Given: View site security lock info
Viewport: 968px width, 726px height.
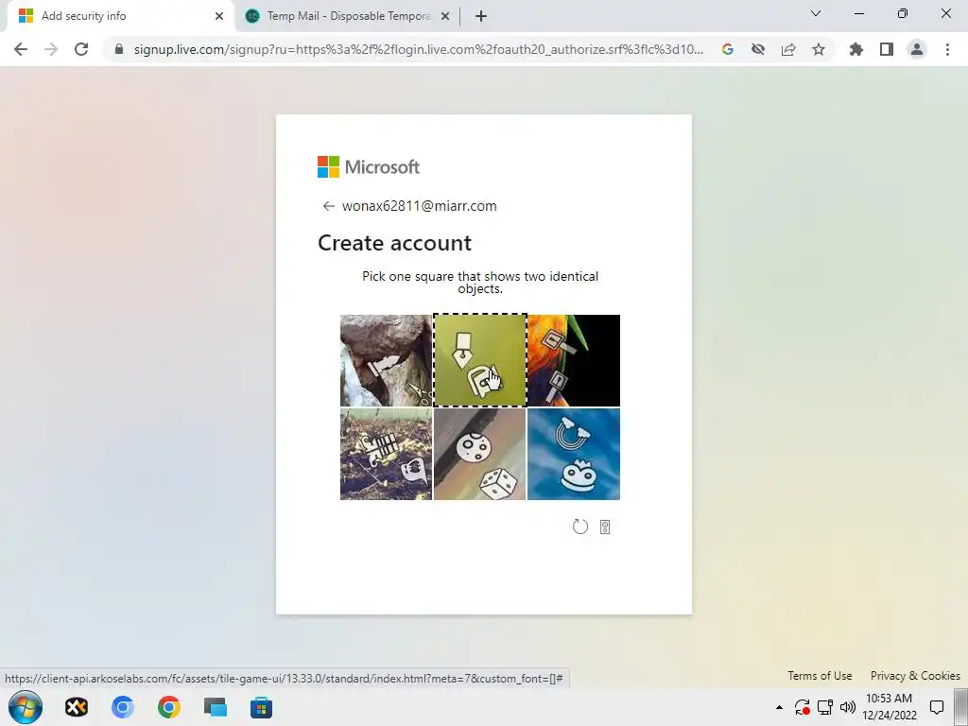Looking at the screenshot, I should pyautogui.click(x=119, y=49).
